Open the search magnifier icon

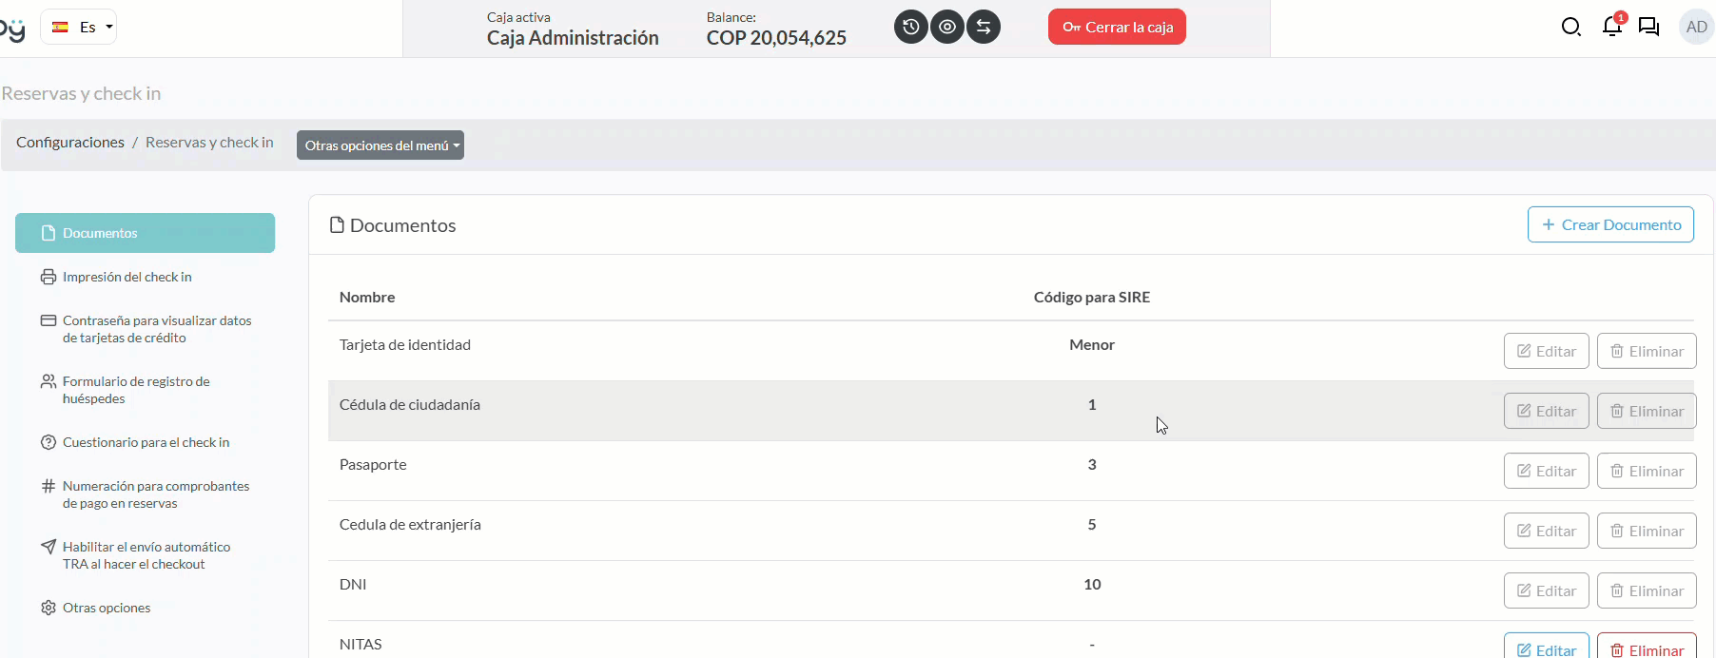coord(1571,27)
